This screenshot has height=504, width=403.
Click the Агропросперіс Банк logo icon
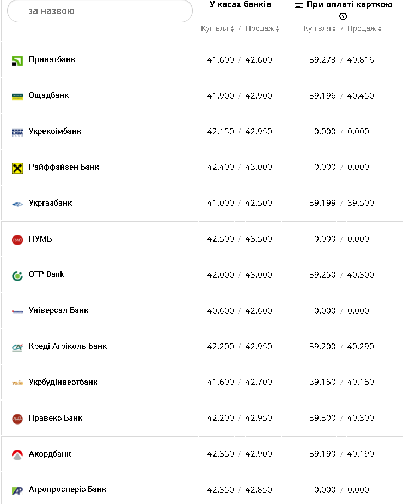(17, 490)
